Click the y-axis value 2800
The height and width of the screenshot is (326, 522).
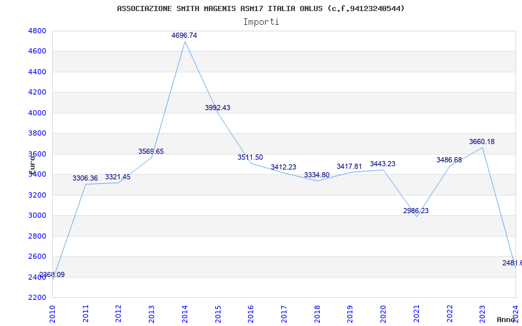pos(36,236)
